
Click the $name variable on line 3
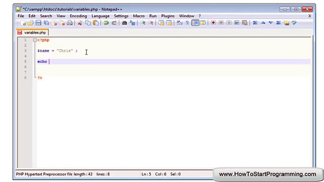click(43, 51)
